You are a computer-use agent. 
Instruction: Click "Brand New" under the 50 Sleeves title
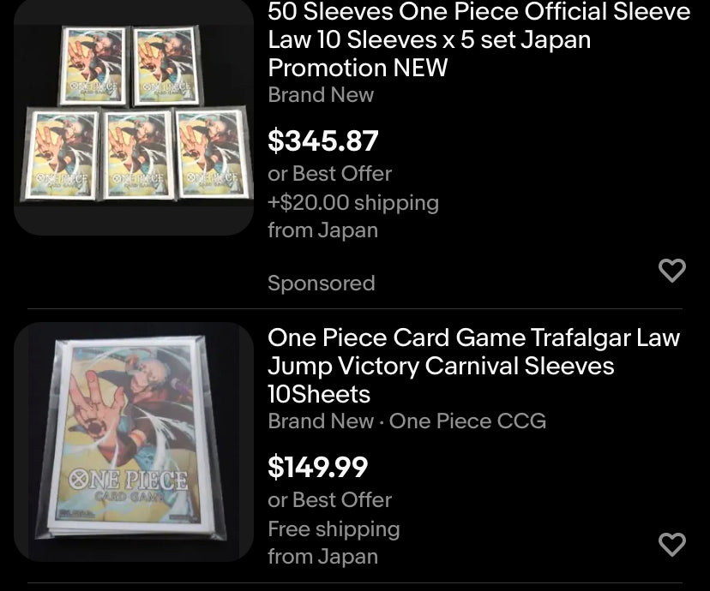pyautogui.click(x=321, y=94)
